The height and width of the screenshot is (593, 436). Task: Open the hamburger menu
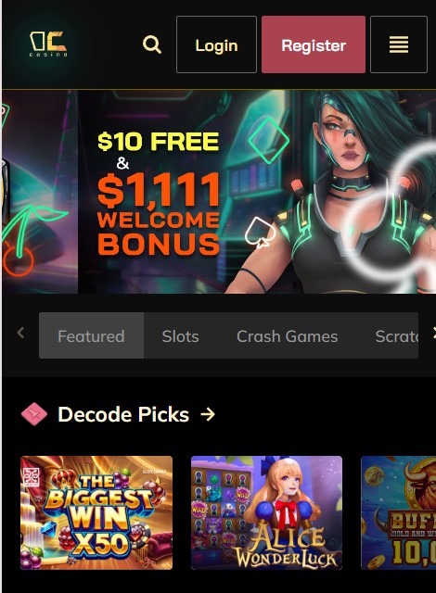(399, 44)
